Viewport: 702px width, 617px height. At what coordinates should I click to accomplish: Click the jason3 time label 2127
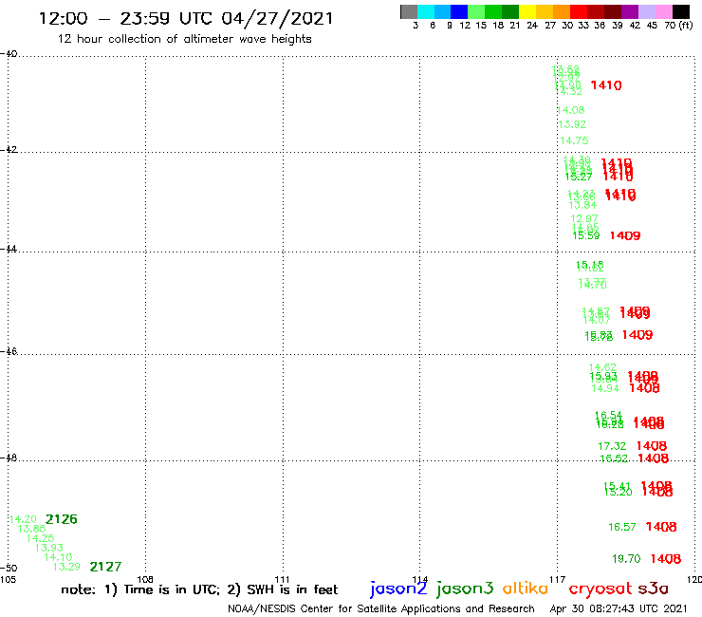click(105, 567)
